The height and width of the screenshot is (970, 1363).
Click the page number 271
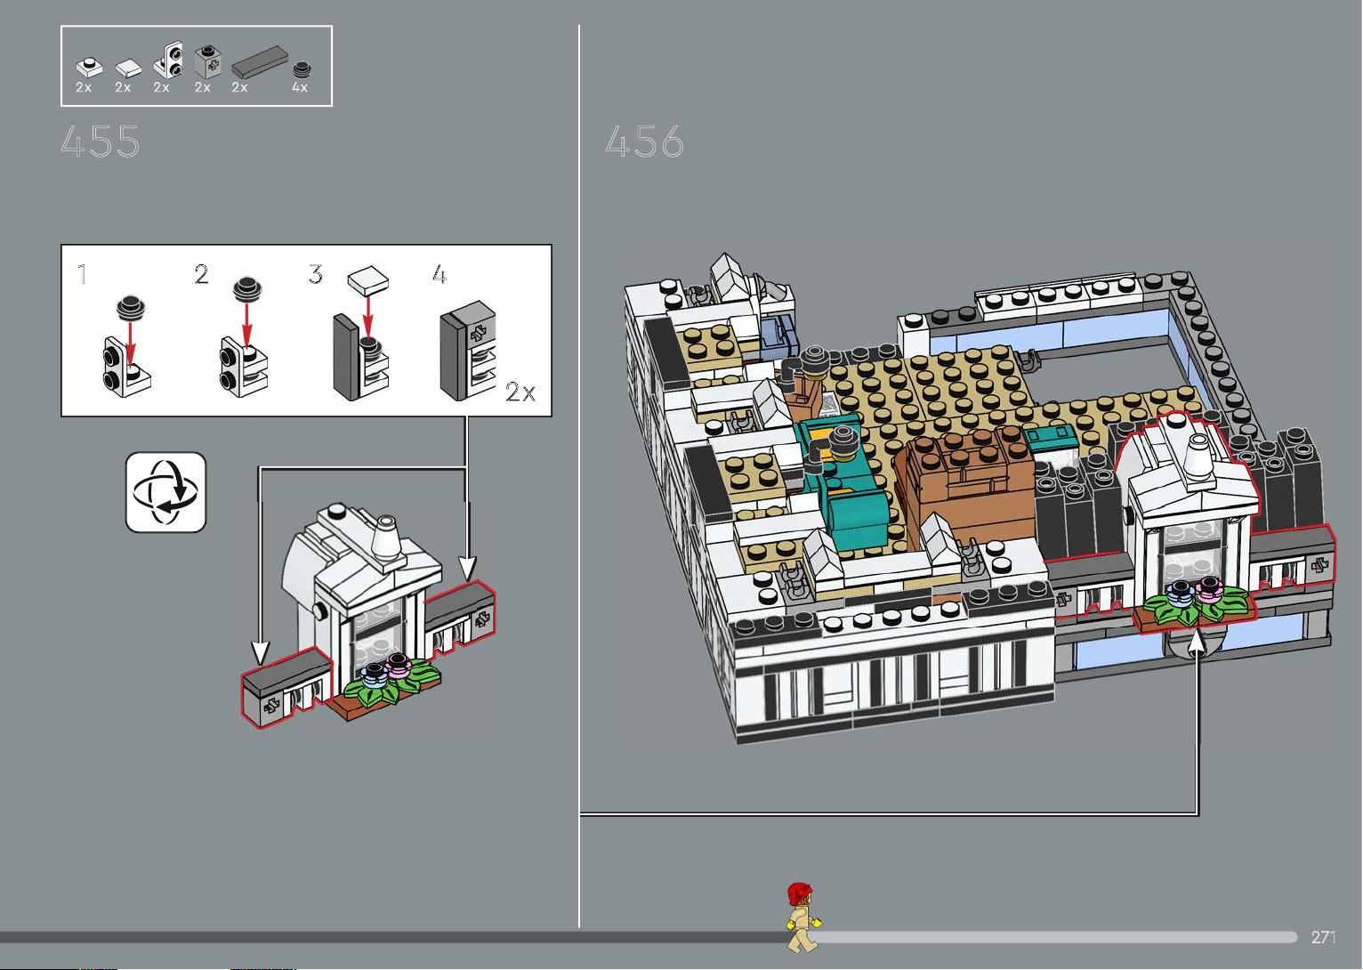pyautogui.click(x=1323, y=937)
